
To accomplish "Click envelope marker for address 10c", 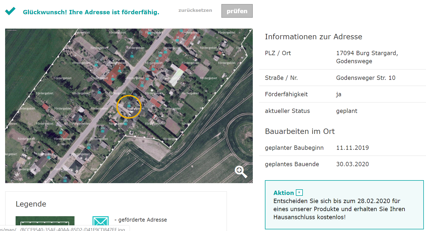I will click(88, 148).
